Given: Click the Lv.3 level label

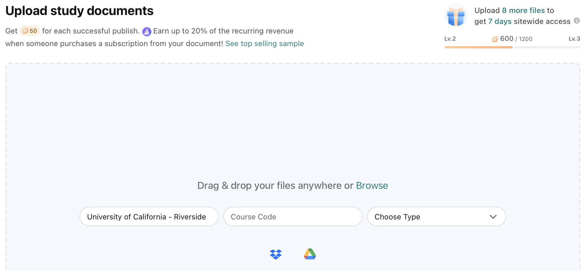Looking at the screenshot, I should pos(574,39).
